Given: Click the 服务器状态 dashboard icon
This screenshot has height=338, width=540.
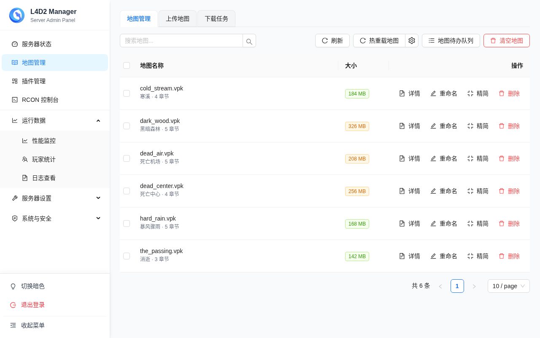Looking at the screenshot, I should (x=15, y=44).
